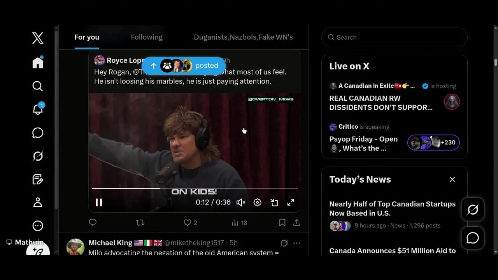The height and width of the screenshot is (280, 498).
Task: Like the post with 2 likes
Action: click(190, 222)
